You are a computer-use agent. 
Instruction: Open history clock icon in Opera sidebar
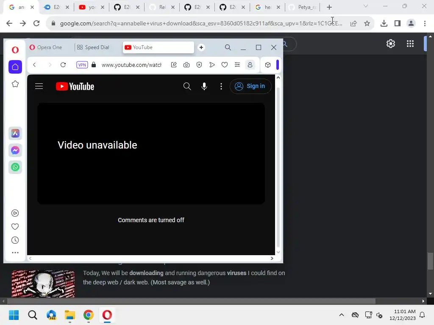(x=15, y=240)
